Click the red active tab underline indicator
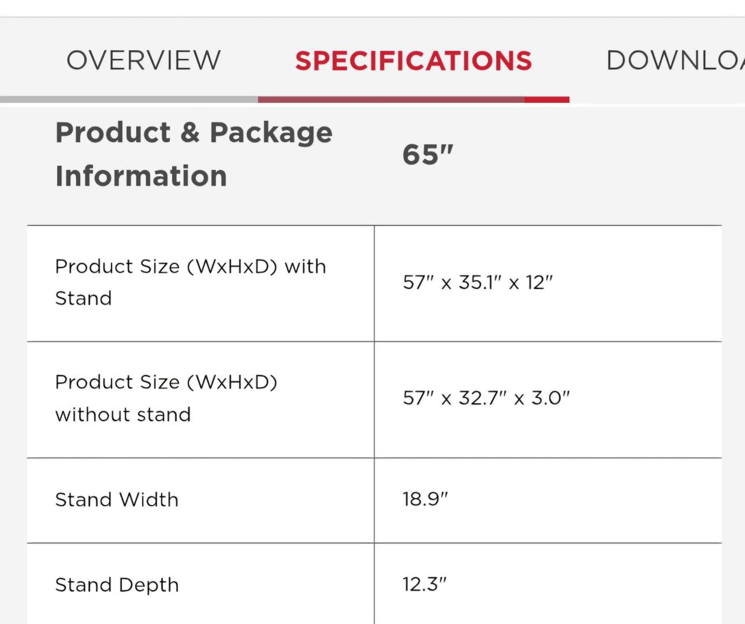The image size is (745, 624). click(x=414, y=100)
